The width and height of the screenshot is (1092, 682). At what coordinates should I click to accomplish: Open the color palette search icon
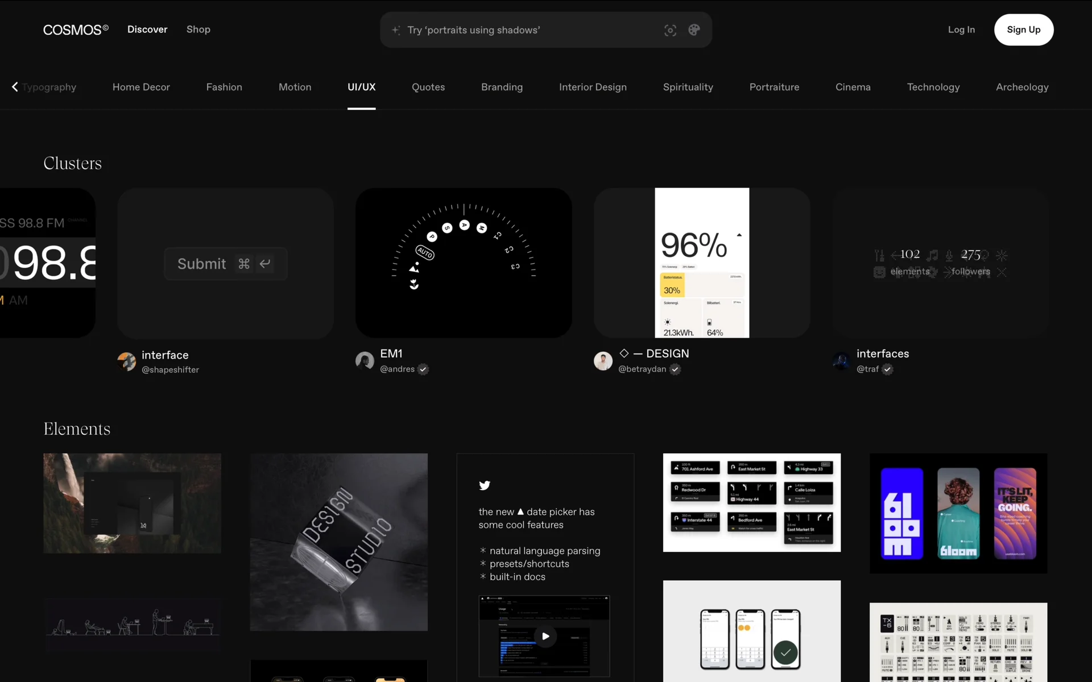694,30
